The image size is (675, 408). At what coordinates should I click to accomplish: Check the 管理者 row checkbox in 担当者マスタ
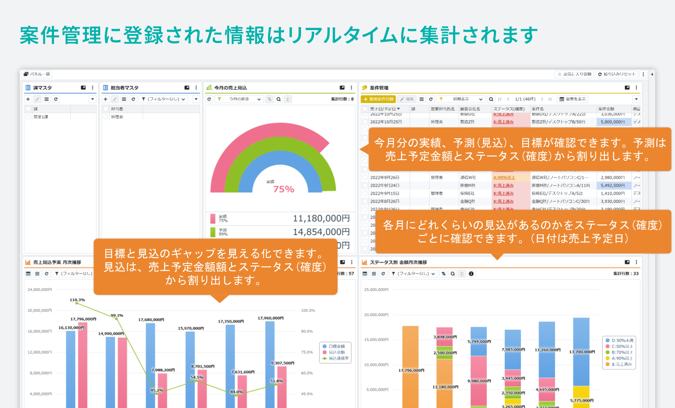click(x=106, y=117)
